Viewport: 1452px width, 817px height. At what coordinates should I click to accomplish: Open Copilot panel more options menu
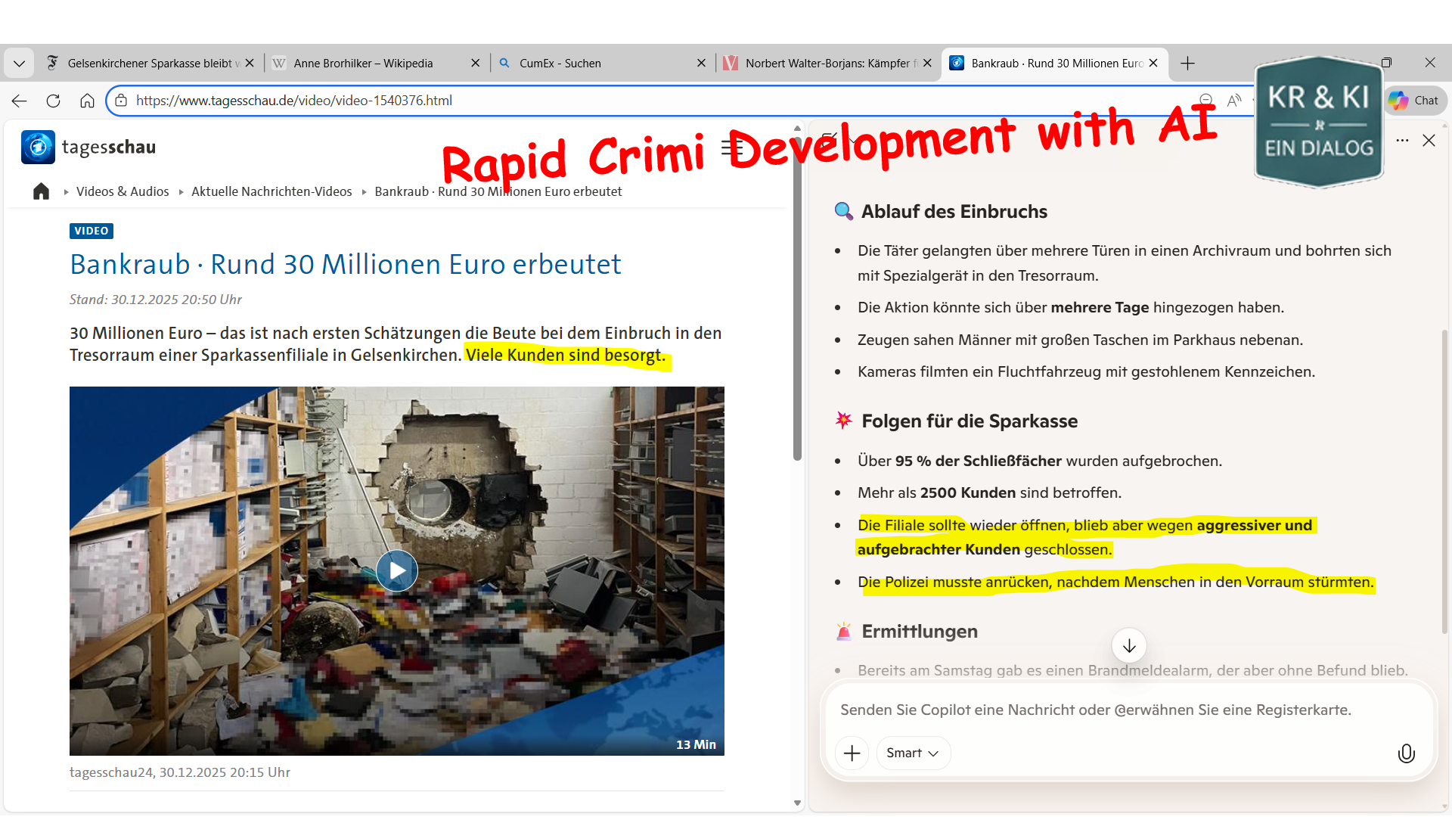(1402, 141)
